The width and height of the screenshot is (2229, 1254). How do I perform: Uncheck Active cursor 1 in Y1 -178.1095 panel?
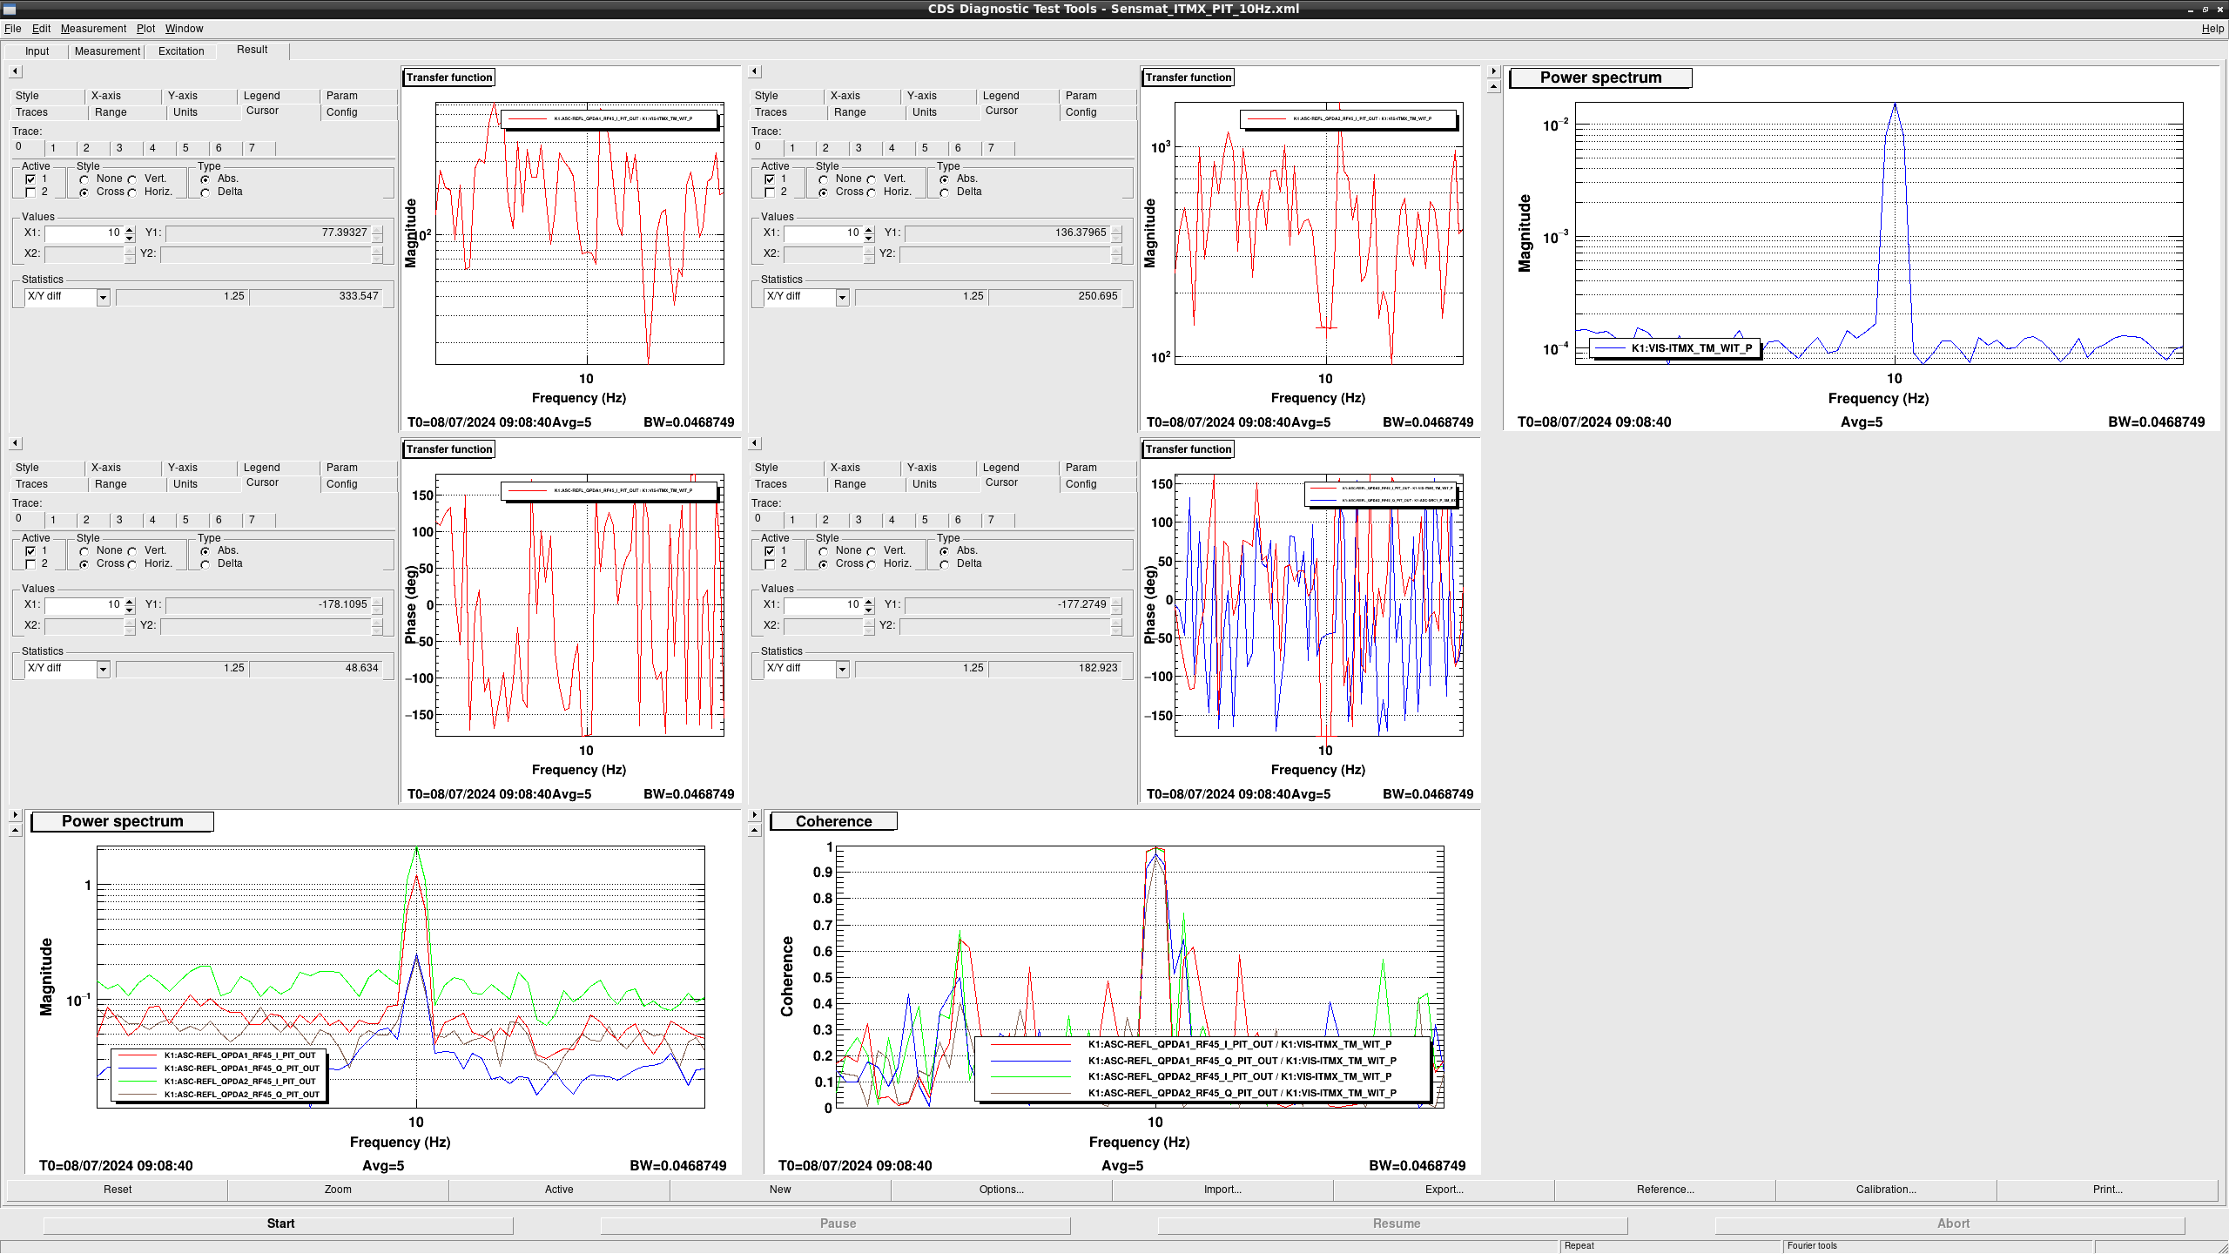click(x=30, y=551)
